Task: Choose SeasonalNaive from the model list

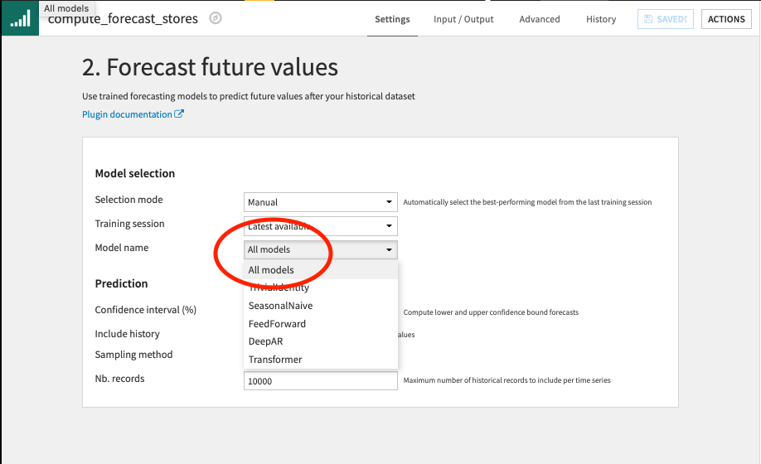Action: [320, 306]
